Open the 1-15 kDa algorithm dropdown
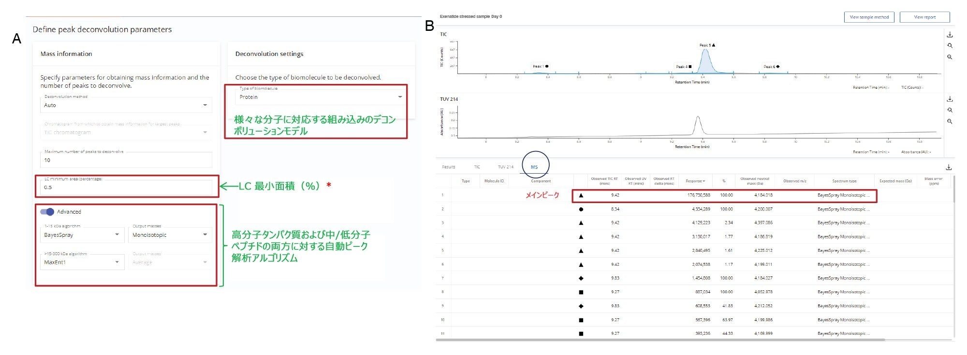 click(x=82, y=235)
